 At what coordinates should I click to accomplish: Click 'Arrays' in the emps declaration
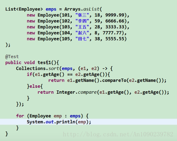click(72, 9)
